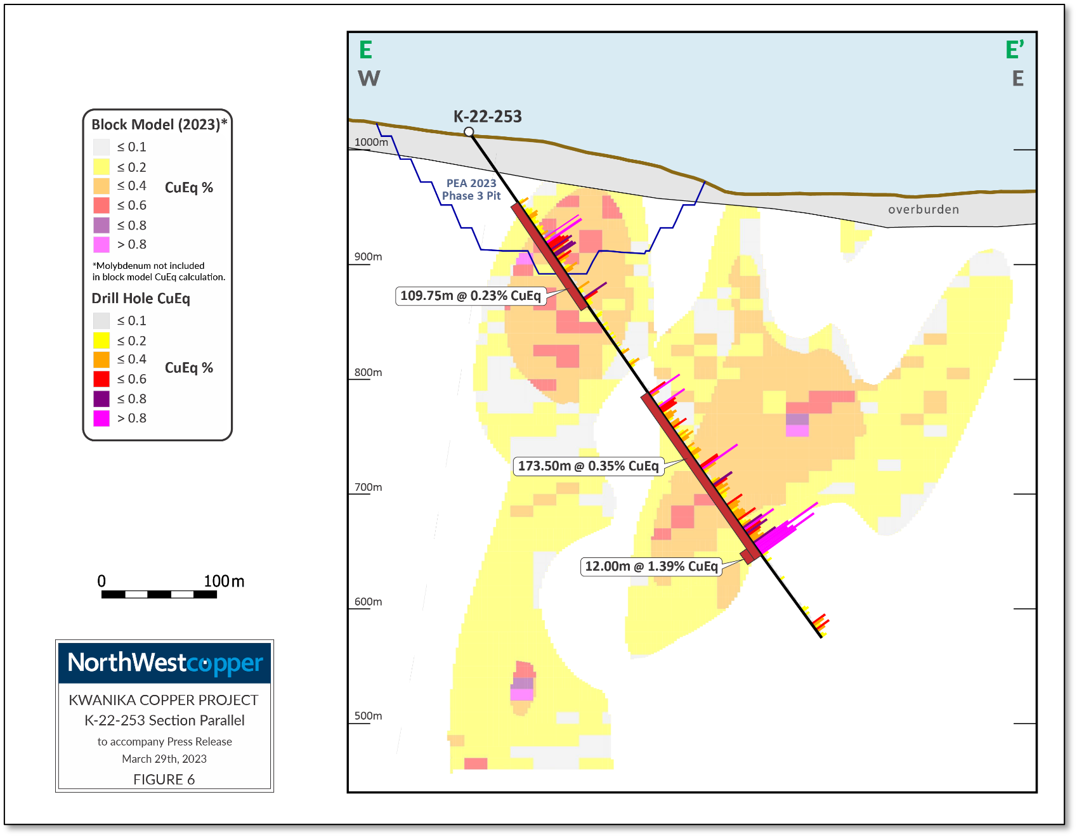Click the molybdenum footnote text in legend
1077x837 pixels.
[x=159, y=271]
